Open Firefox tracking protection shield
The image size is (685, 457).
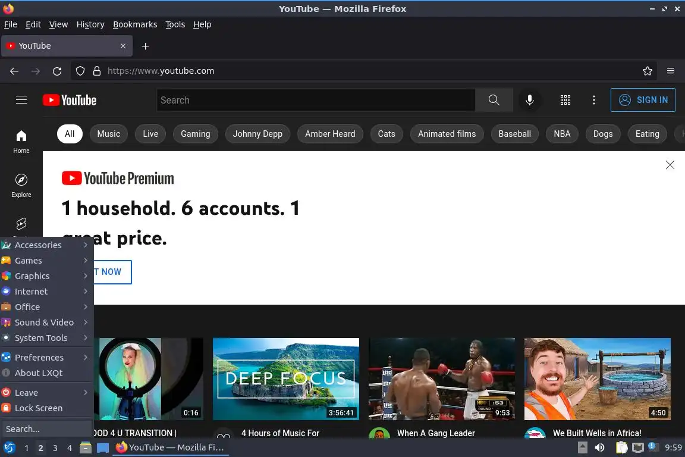point(80,71)
